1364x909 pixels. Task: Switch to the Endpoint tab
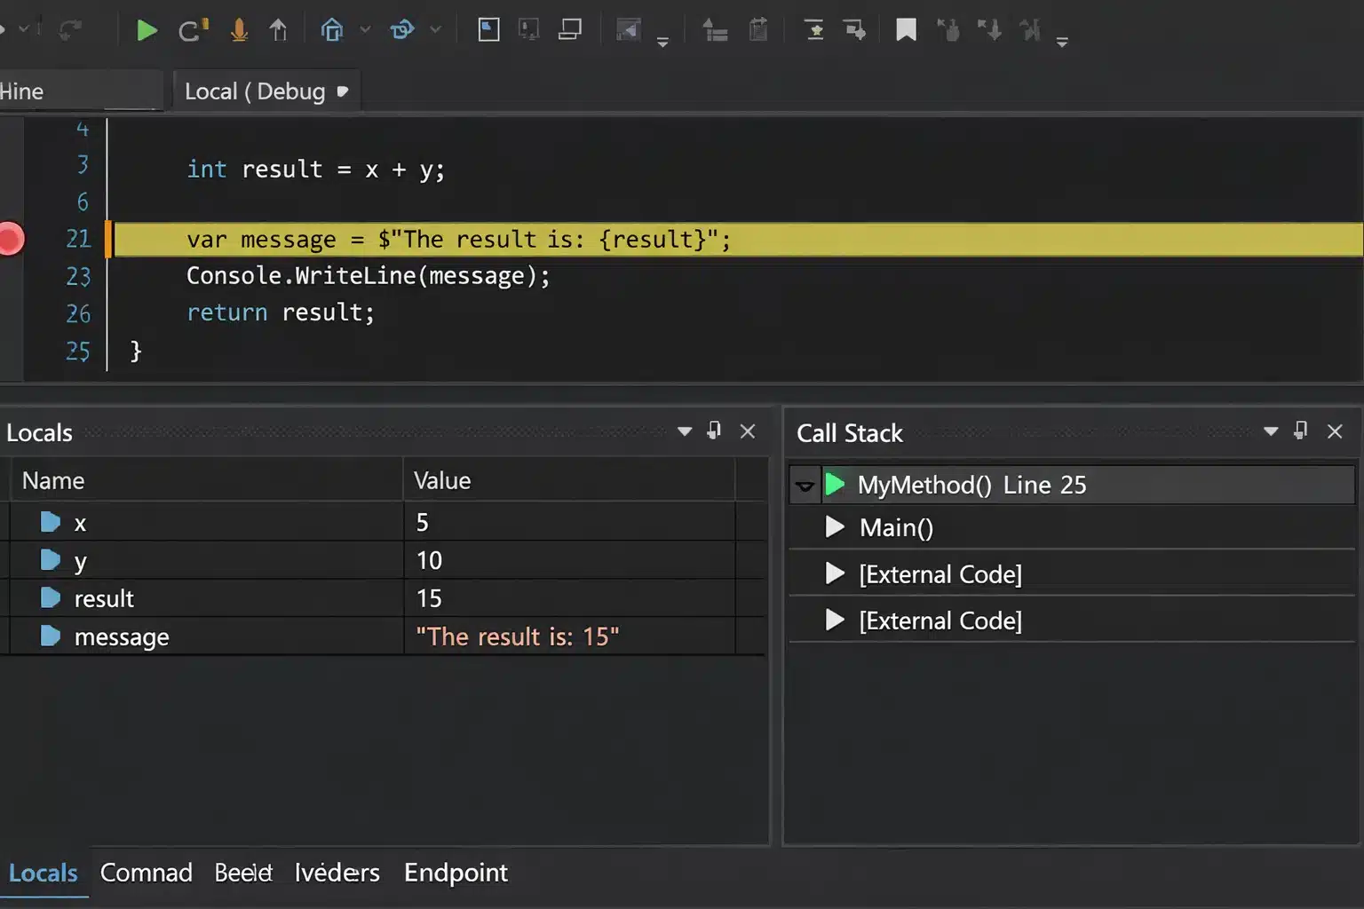(456, 873)
